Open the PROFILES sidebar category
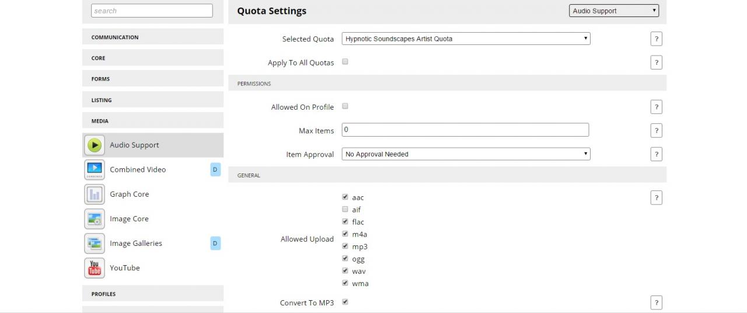The height and width of the screenshot is (313, 747). (x=153, y=294)
